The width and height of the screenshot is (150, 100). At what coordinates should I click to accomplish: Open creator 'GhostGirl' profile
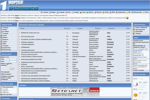[x=75, y=62]
